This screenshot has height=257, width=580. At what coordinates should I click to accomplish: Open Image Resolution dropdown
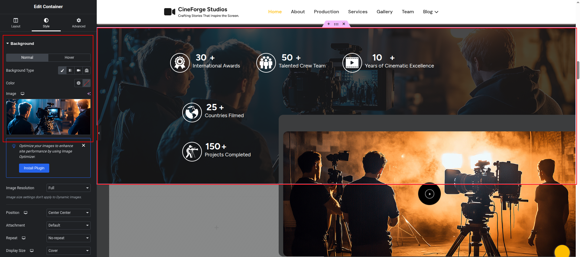[x=69, y=188]
